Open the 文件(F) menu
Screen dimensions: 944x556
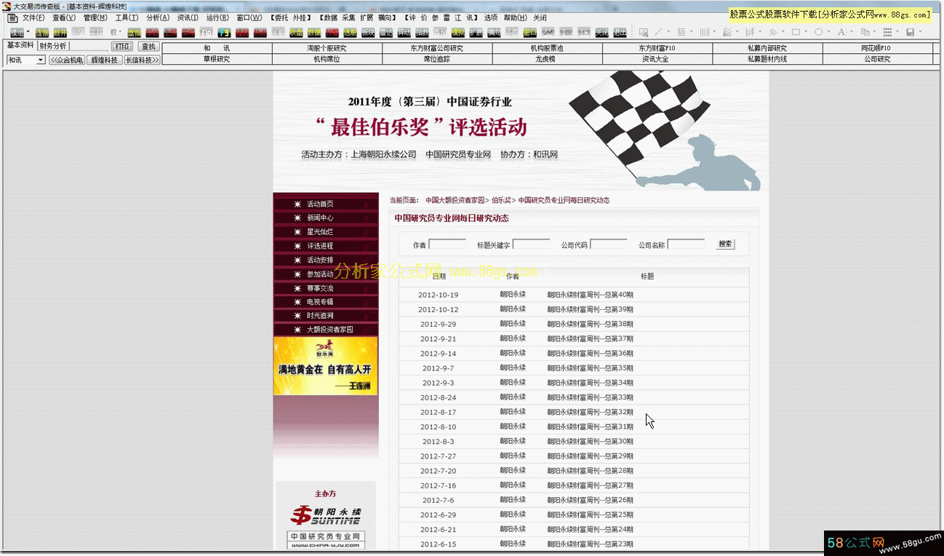pos(33,17)
